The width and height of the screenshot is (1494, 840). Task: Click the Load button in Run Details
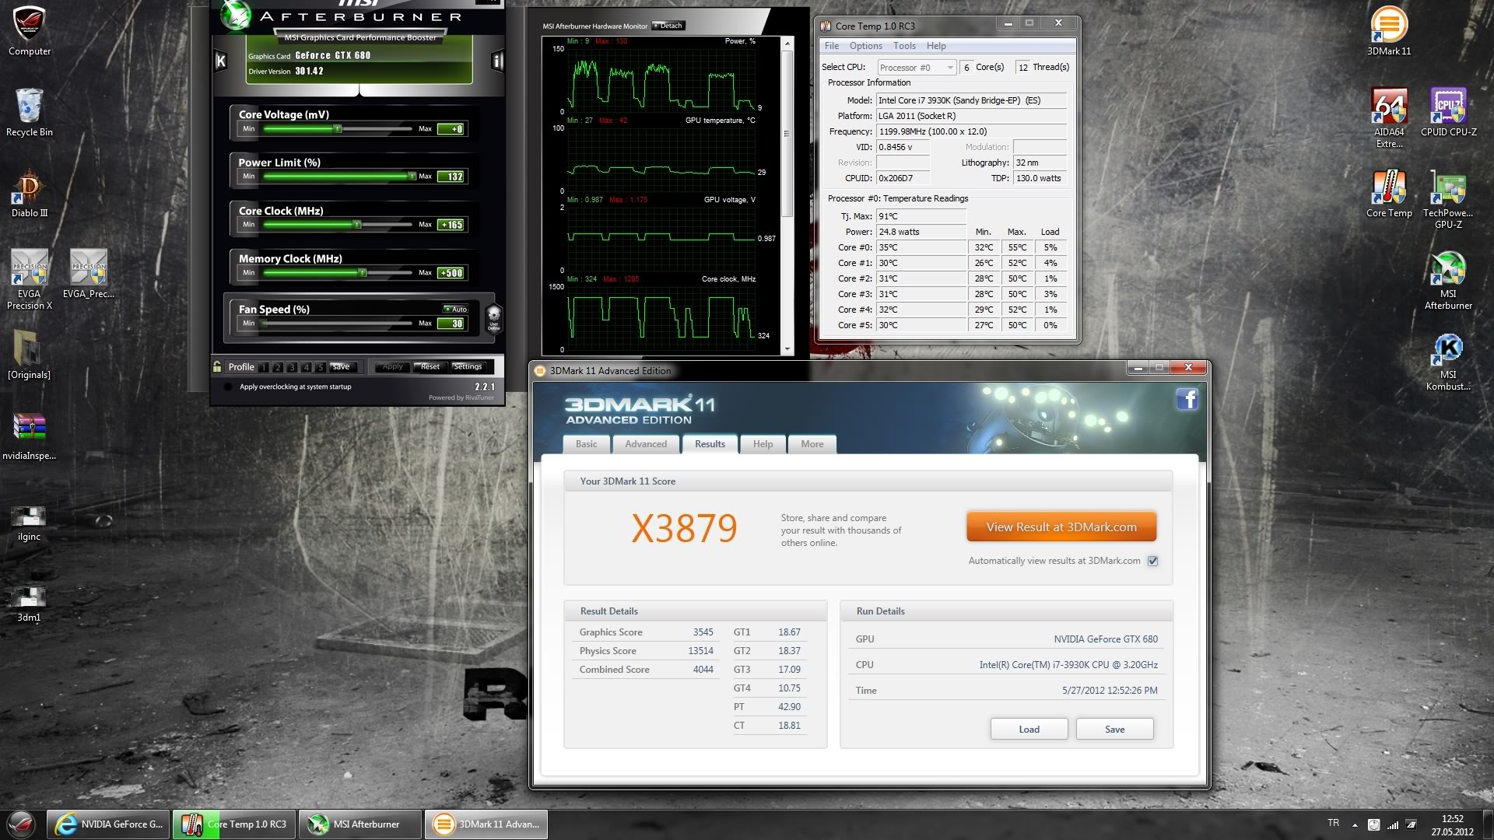pos(1029,730)
